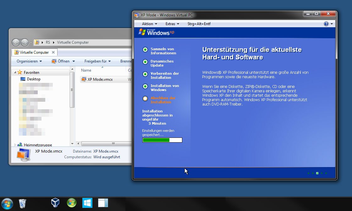Expand the breadcrumb arrow after RS
This screenshot has height=211, width=352.
(x=54, y=42)
